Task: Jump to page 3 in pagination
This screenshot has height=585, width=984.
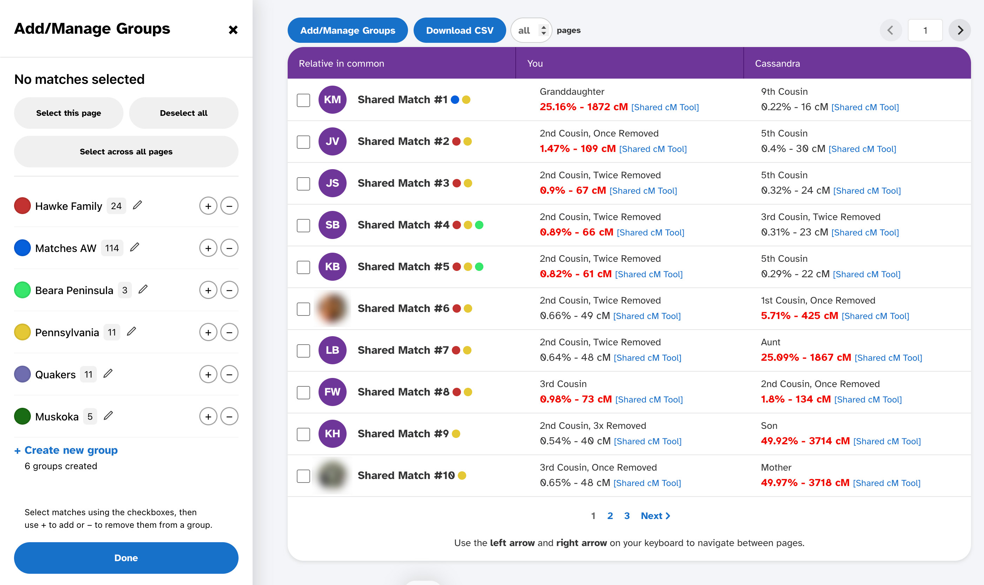Action: (627, 516)
